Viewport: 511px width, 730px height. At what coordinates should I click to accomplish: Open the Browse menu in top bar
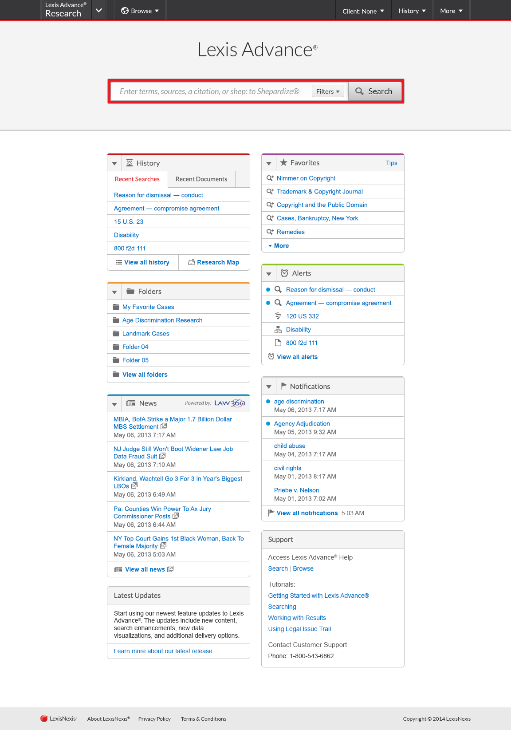[x=140, y=11]
